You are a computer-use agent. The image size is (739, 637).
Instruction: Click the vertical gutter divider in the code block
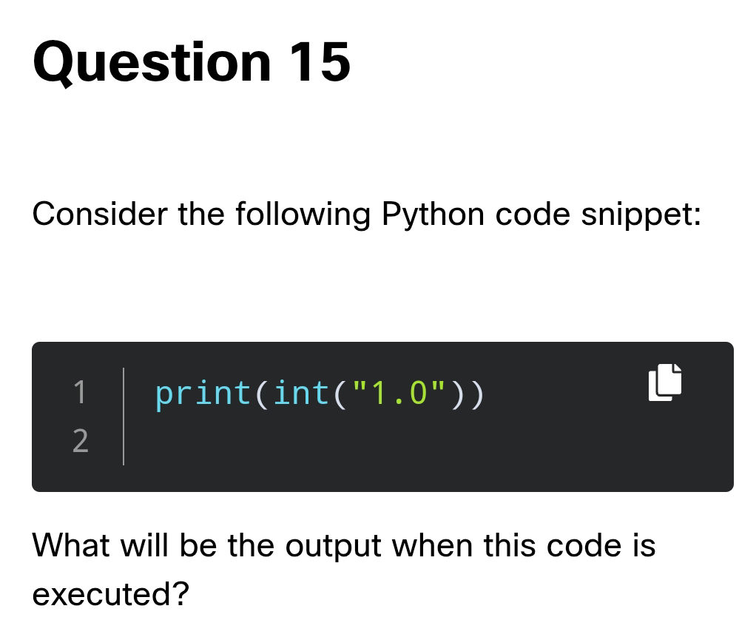124,417
